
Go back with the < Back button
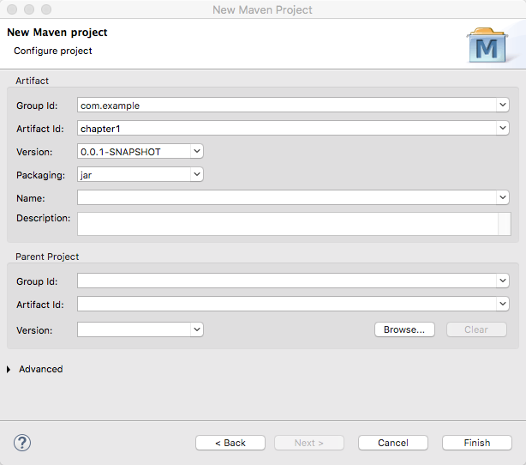[230, 443]
